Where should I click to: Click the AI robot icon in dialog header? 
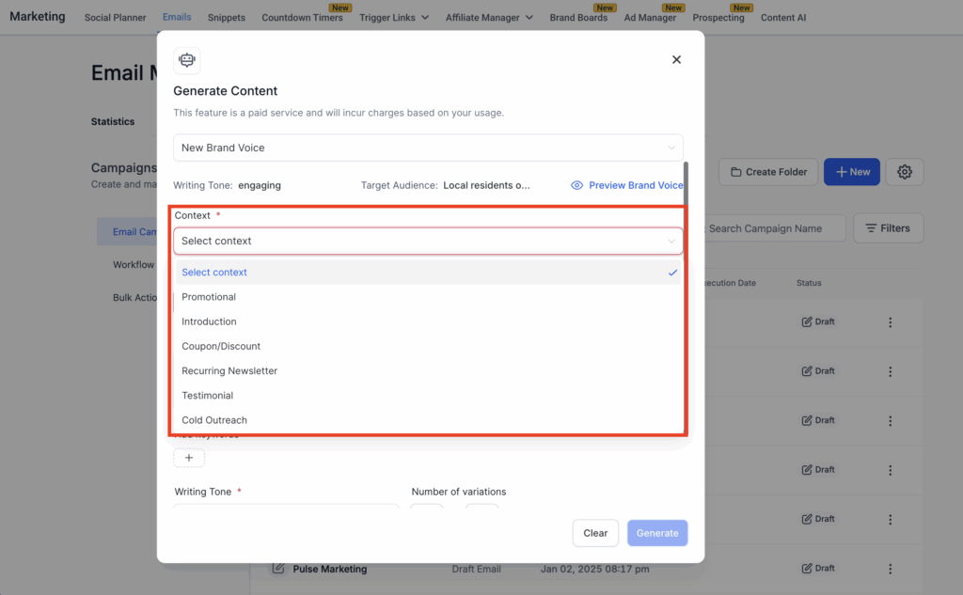[187, 60]
